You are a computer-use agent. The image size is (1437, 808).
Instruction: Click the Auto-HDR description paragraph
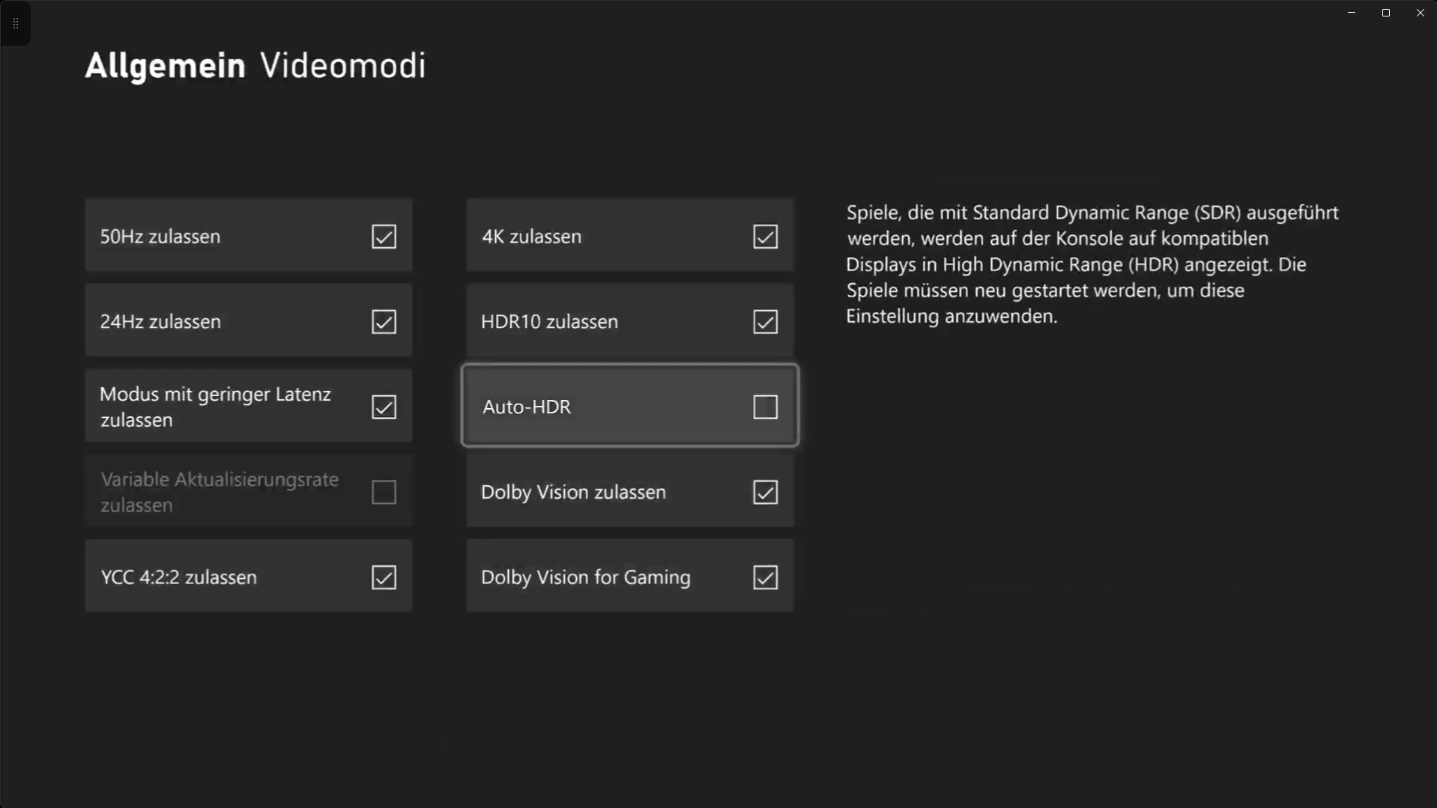tap(1092, 264)
